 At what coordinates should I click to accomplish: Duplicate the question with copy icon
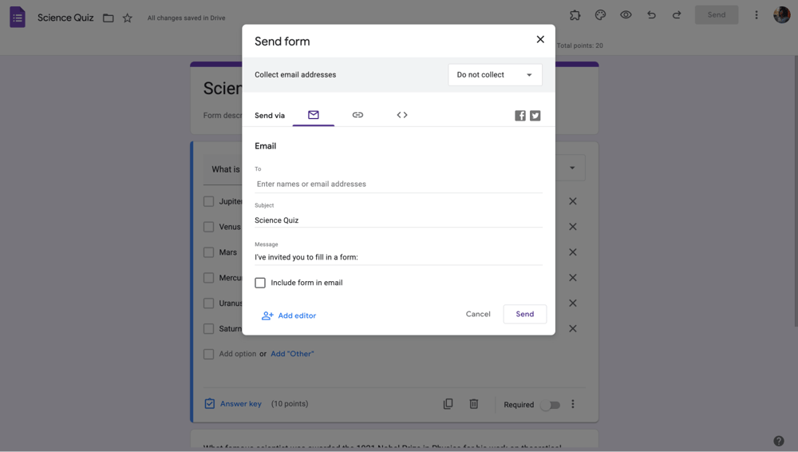(x=448, y=404)
